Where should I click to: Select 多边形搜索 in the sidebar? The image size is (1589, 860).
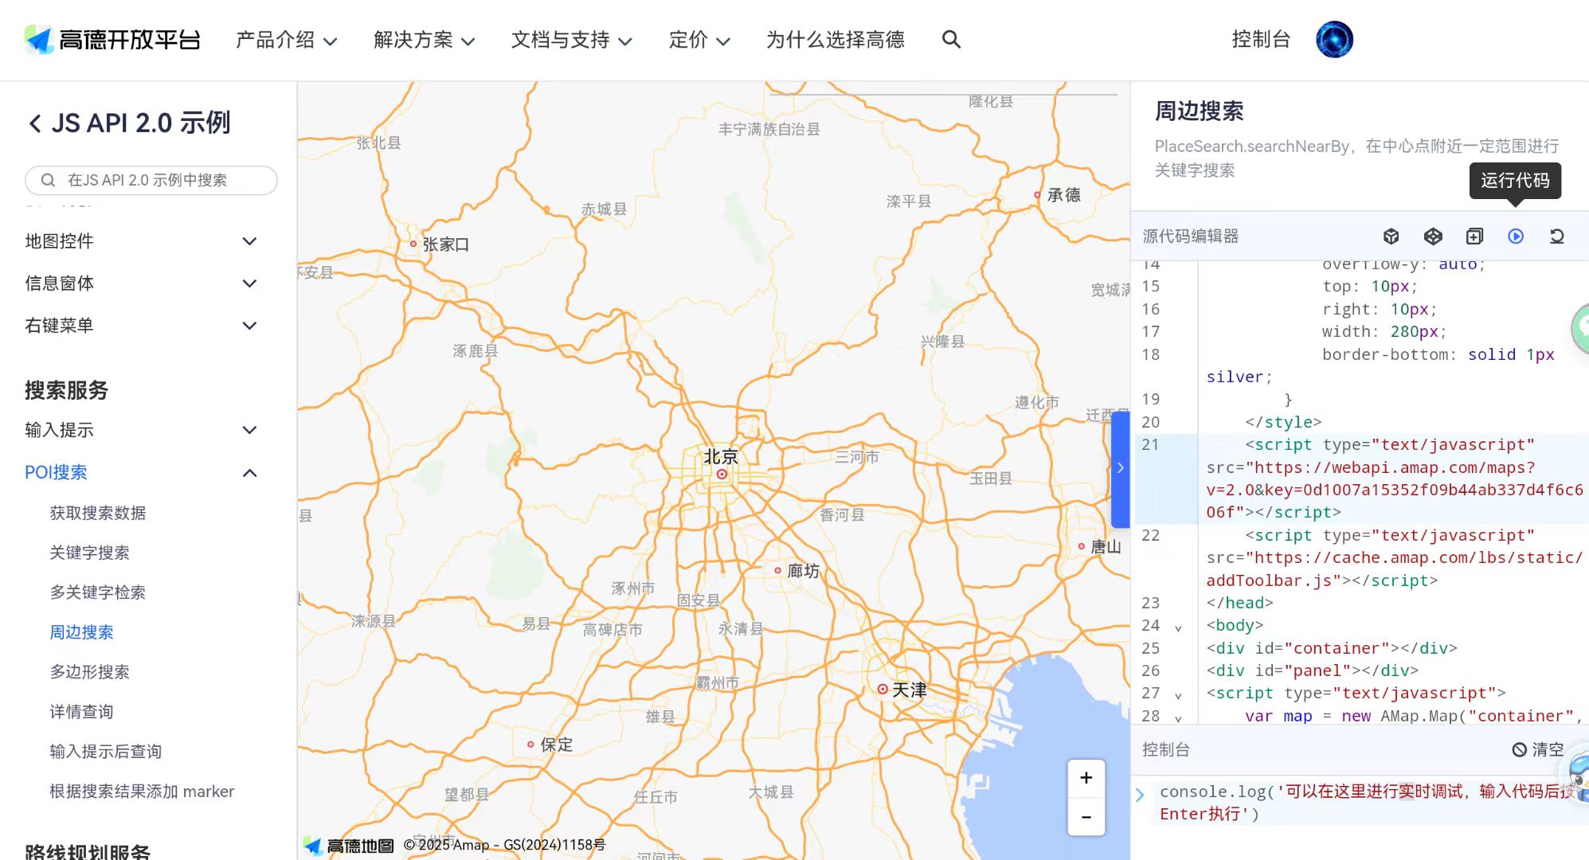coord(89,672)
